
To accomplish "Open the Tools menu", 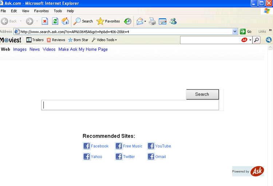I will click(58, 11).
